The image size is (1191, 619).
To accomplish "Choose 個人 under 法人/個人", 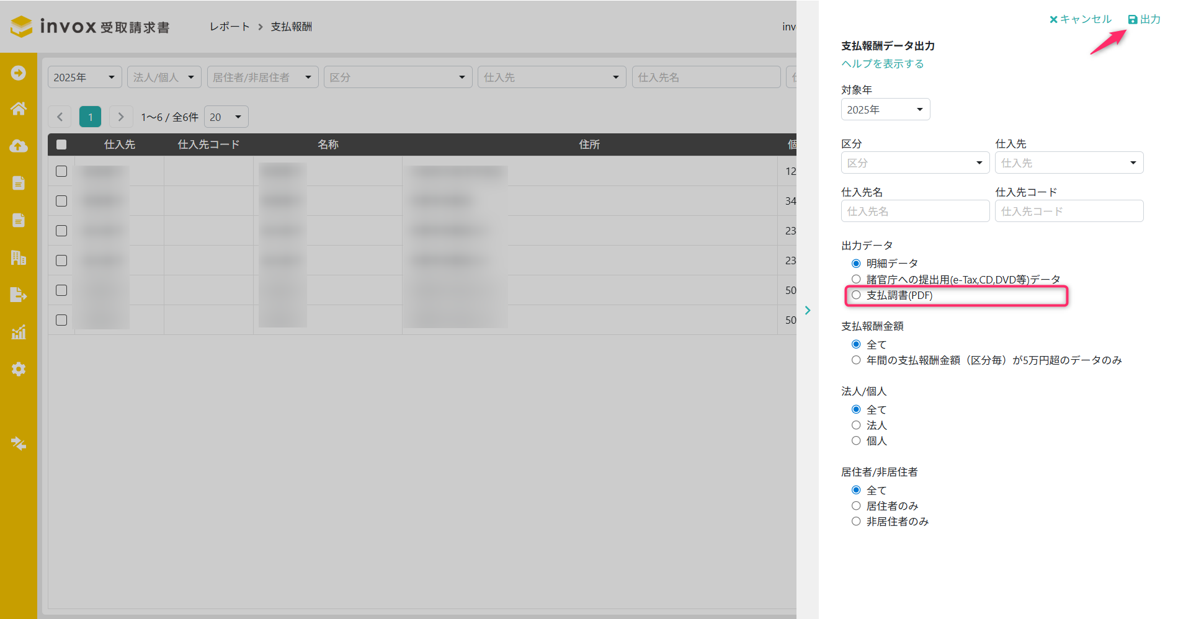I will [x=856, y=440].
